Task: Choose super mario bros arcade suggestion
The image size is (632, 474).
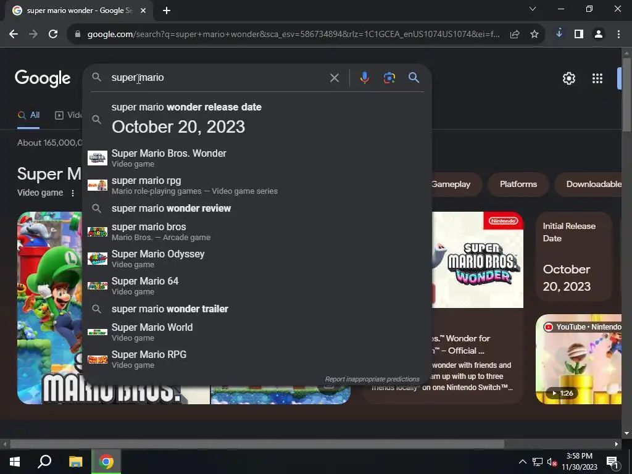Action: point(257,231)
